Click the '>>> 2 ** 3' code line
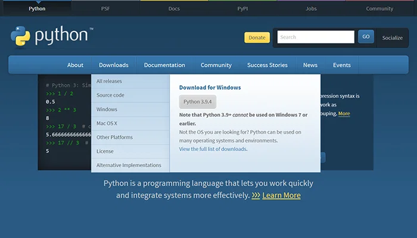 coord(61,110)
